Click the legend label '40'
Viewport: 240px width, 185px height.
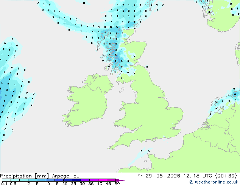tap(100, 183)
